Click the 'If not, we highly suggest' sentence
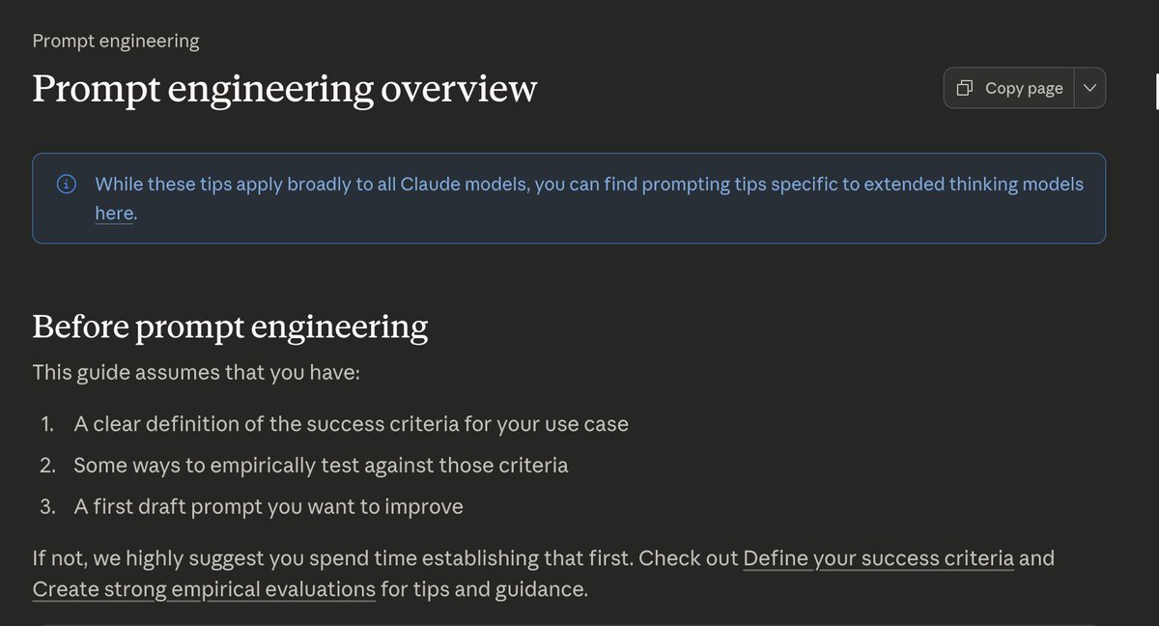Viewport: 1159px width, 626px height. click(386, 558)
